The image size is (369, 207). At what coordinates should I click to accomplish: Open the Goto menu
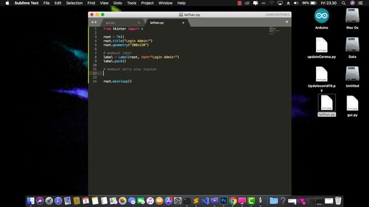pos(118,3)
